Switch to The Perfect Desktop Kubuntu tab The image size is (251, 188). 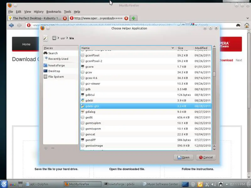[38, 18]
